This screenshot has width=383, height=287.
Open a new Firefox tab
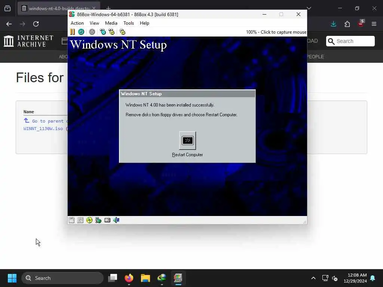point(108,8)
